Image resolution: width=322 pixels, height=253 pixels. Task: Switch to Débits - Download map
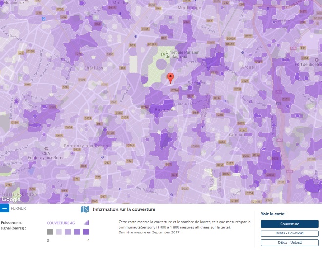[x=289, y=233]
